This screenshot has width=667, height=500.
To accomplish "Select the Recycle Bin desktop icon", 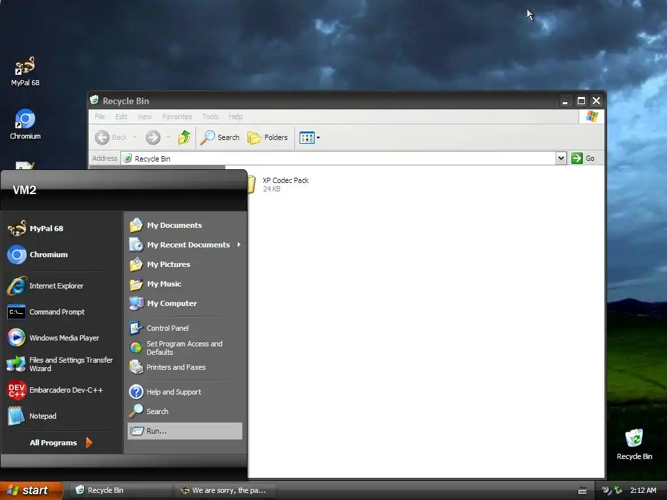I will click(x=634, y=444).
